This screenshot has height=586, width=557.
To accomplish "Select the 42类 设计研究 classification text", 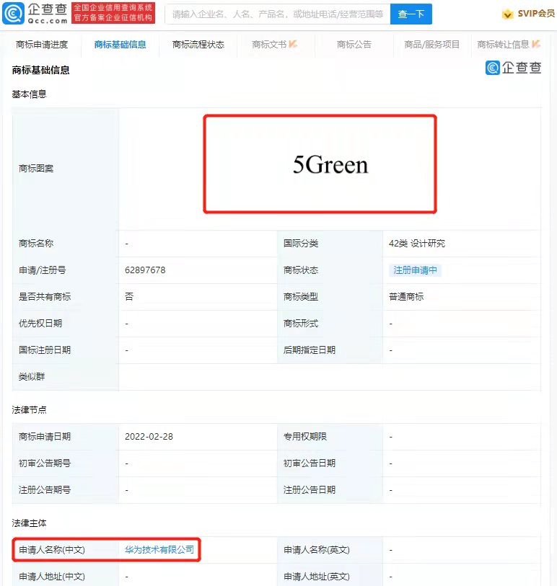I will (417, 244).
